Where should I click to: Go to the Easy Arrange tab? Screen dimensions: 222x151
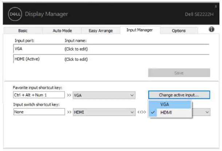pos(100,31)
